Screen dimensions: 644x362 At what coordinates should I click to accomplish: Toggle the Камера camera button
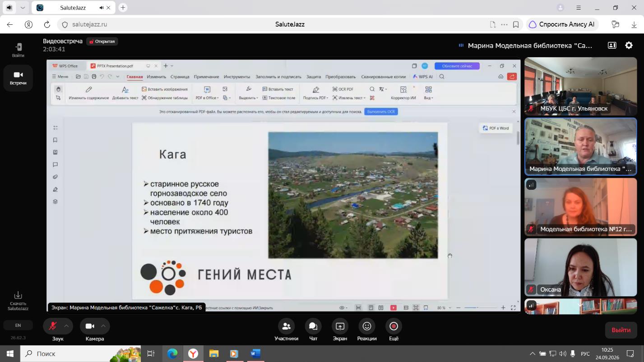(89, 326)
